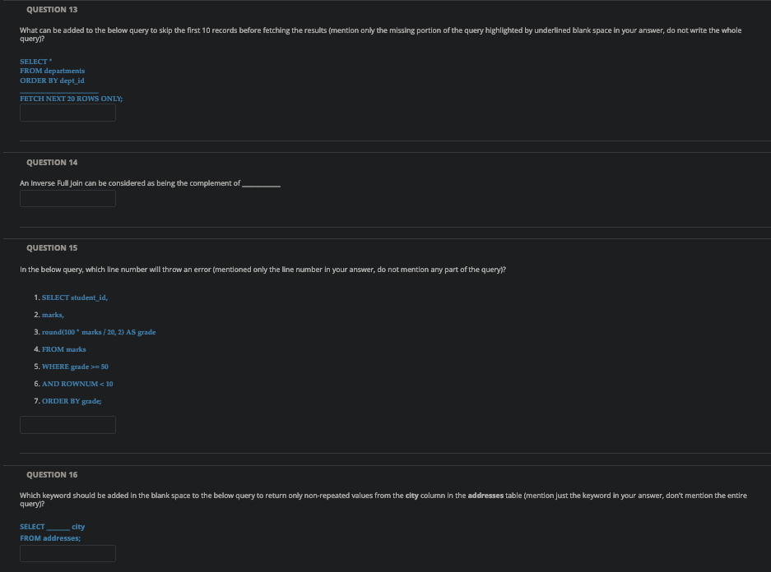This screenshot has width=771, height=572.
Task: Select the QUESTION 15 header
Action: [52, 247]
